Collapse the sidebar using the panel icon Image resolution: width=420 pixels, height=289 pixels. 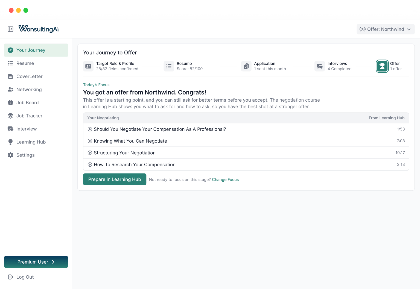(10, 29)
